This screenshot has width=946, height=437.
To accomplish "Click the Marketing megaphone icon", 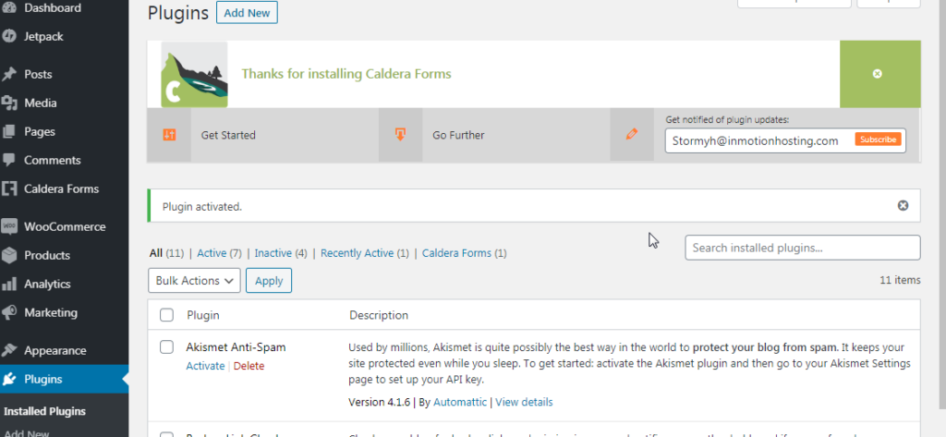I will 10,312.
